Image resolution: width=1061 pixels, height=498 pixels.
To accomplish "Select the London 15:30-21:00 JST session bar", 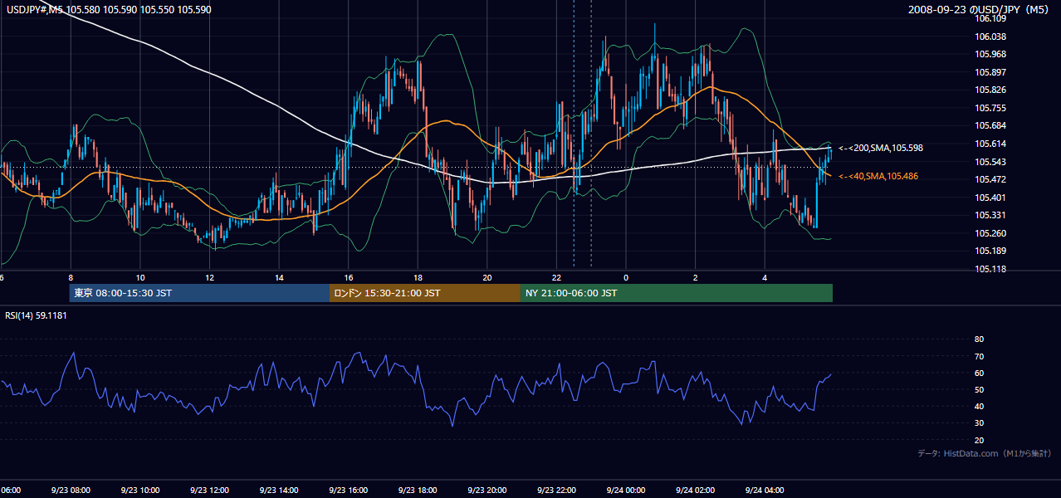I will [425, 293].
